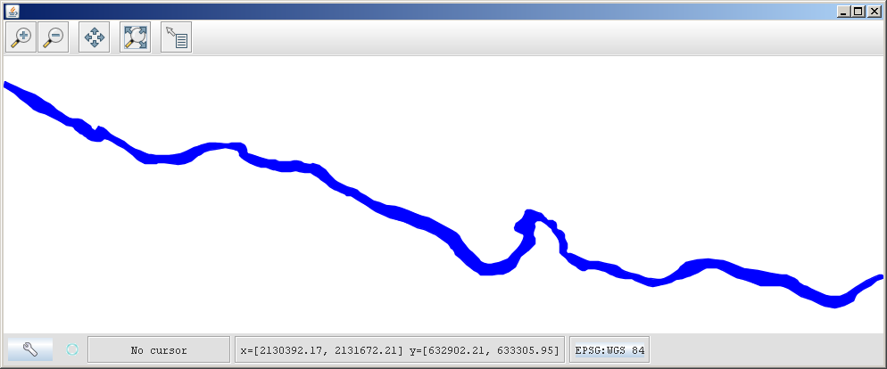Click the river's lowest point below the loop

[x=488, y=269]
